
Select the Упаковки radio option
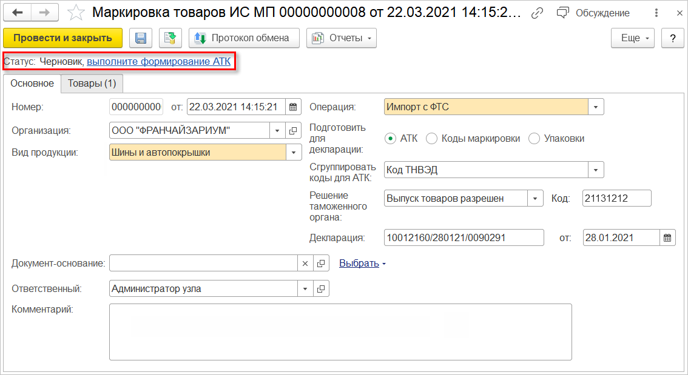pos(534,139)
